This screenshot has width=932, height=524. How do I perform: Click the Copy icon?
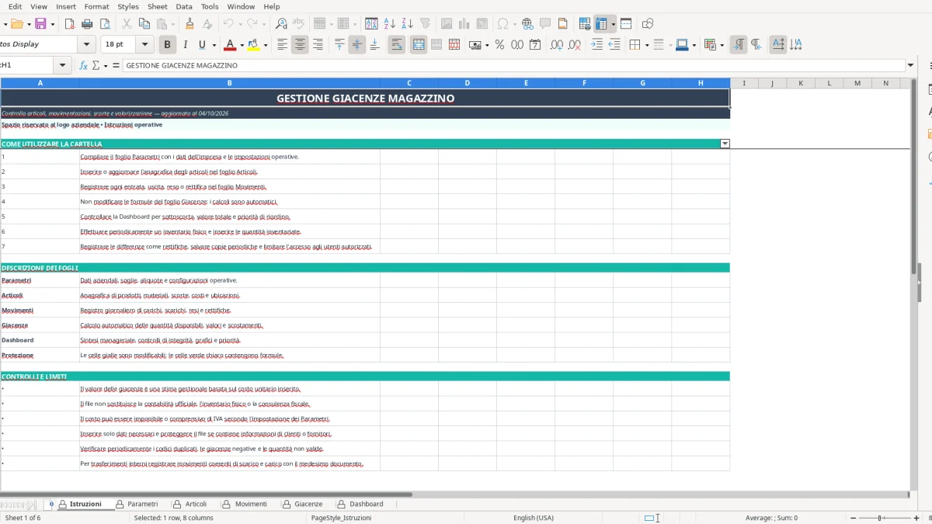point(143,24)
